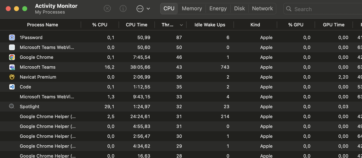Select Chrome Helper with CPU time 4:34,62

click(48, 146)
